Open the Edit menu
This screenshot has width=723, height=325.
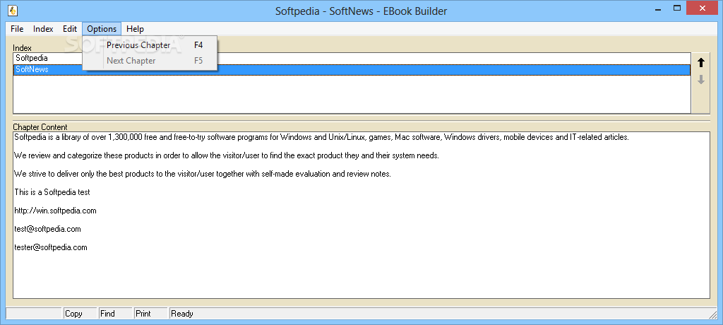[x=70, y=29]
